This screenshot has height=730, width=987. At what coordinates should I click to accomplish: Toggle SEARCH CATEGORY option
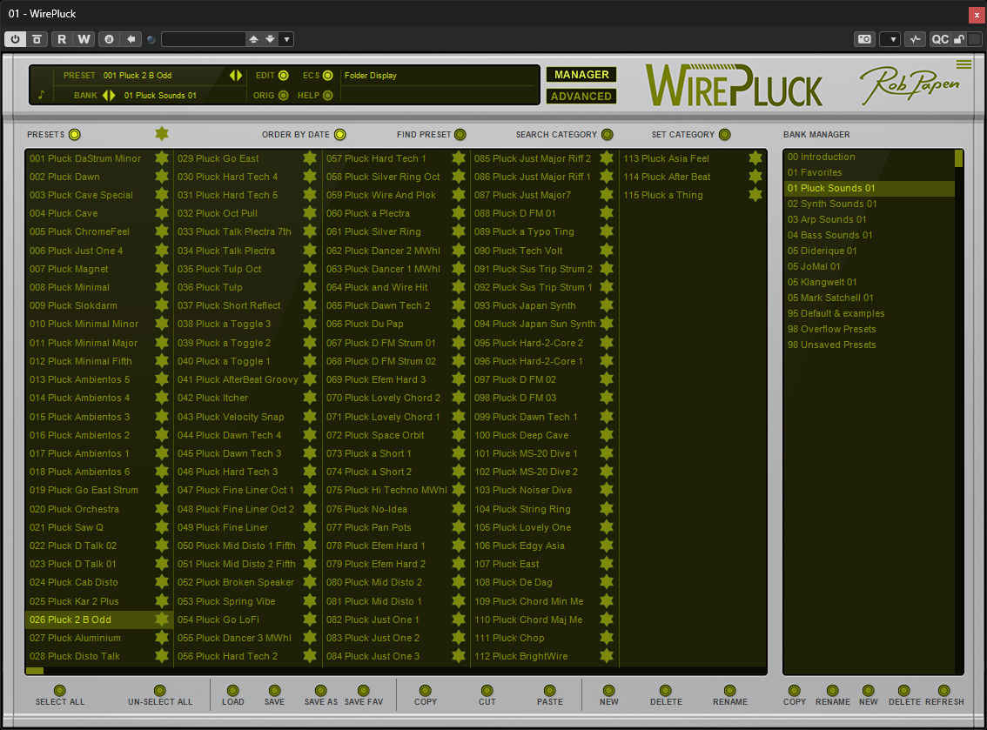pos(607,134)
